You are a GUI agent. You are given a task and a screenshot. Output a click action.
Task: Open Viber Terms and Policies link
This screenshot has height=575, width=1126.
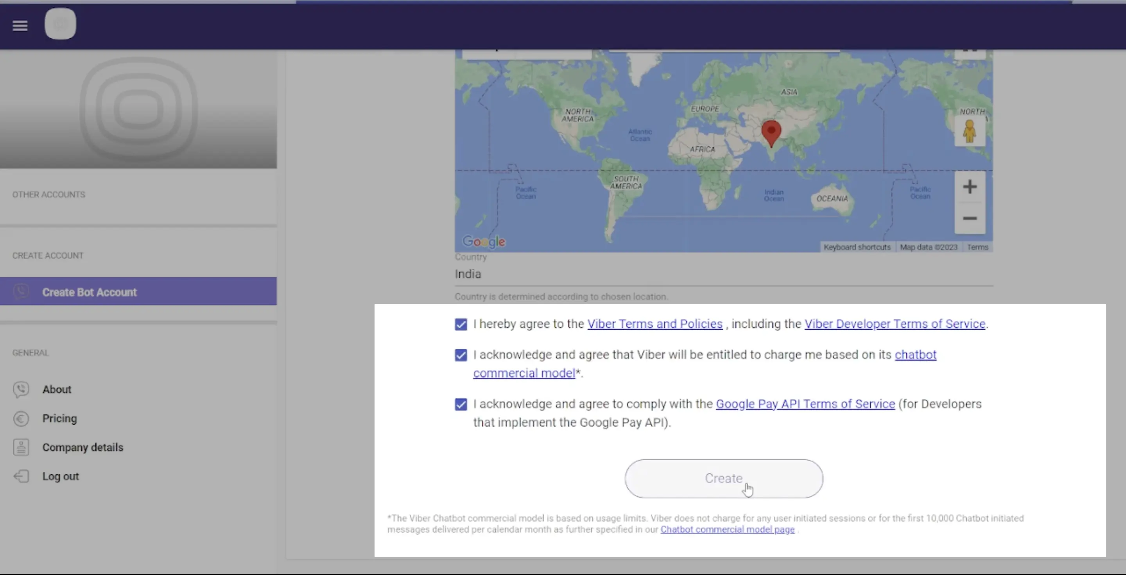pos(655,324)
